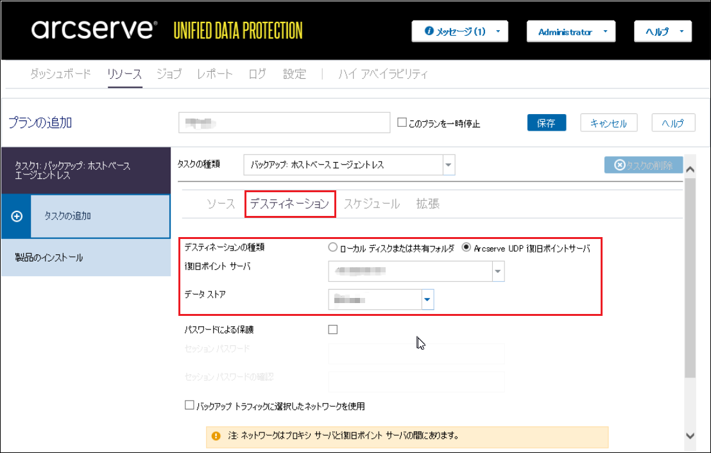Expand the タスクの種類 combo box

[449, 165]
